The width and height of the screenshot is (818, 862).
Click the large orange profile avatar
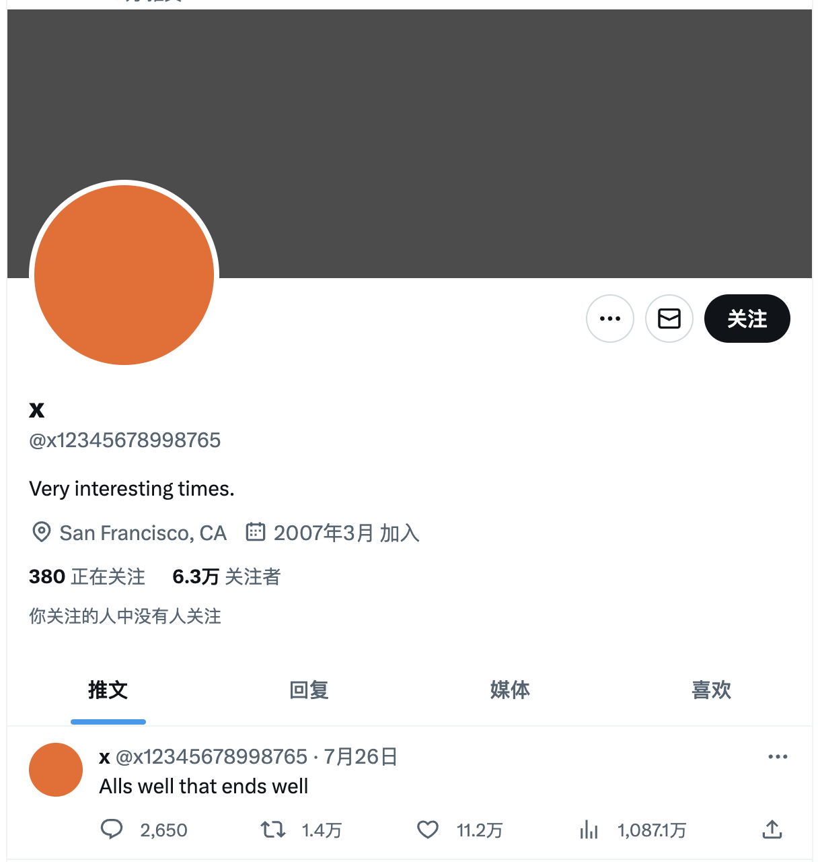[124, 275]
